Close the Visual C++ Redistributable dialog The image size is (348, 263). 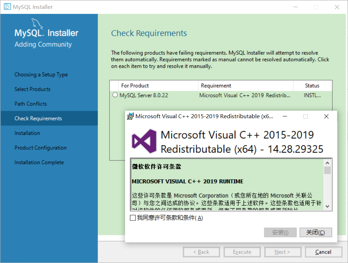coord(326,116)
